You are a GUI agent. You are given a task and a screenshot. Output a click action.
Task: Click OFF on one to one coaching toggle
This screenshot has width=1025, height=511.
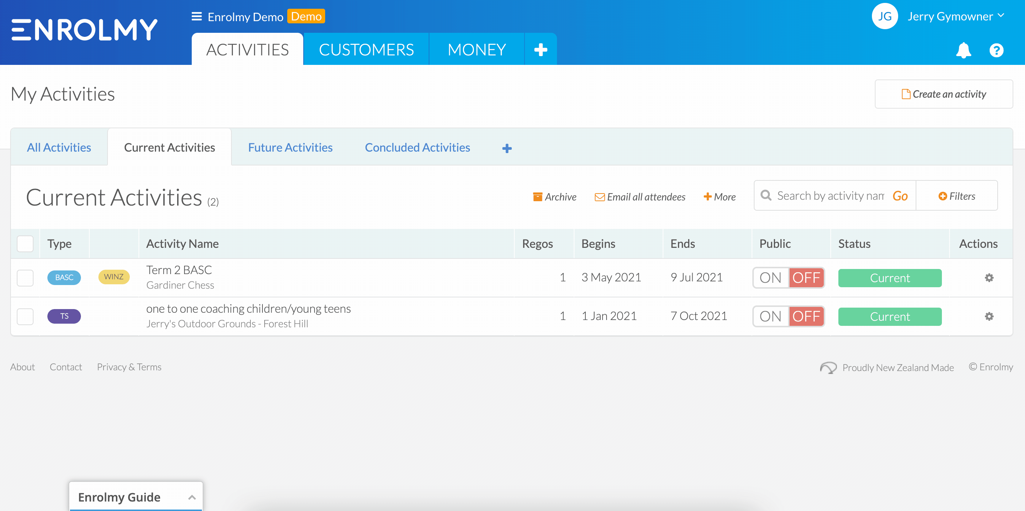pyautogui.click(x=806, y=316)
